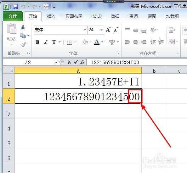187x173 pixels.
Task: Click the Font Color A swatch
Action: click(97, 42)
